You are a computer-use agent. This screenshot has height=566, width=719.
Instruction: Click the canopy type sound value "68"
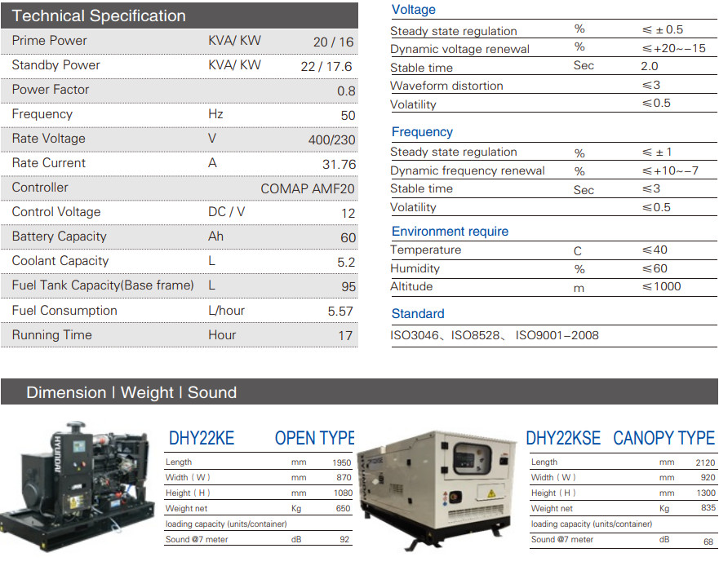point(708,542)
